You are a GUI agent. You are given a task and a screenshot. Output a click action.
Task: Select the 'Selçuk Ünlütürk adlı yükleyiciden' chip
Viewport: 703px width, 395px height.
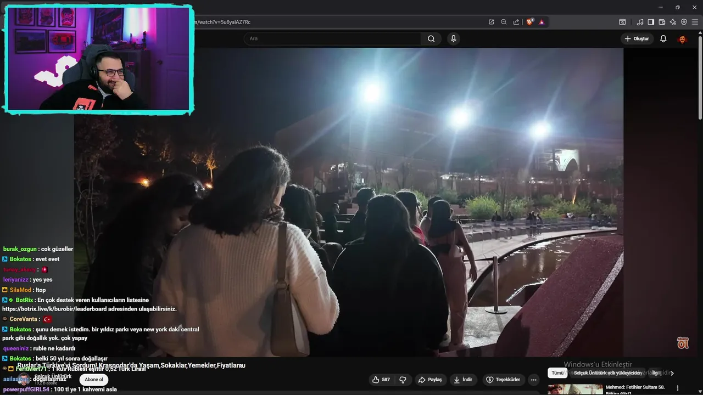tap(608, 373)
